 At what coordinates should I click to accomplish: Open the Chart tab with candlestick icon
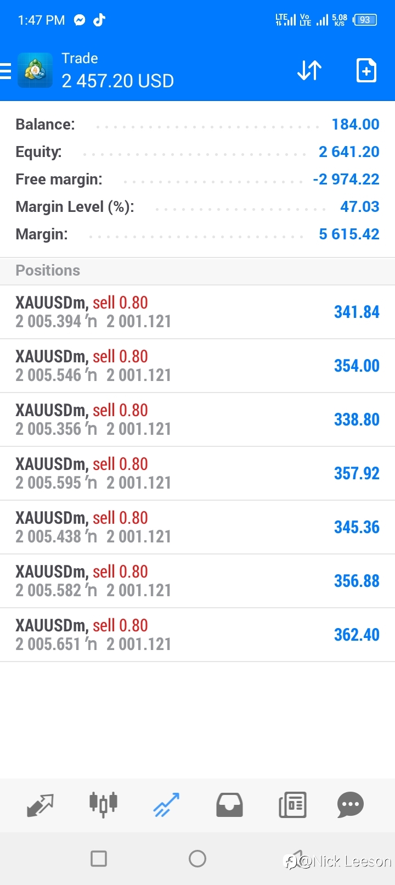click(103, 805)
